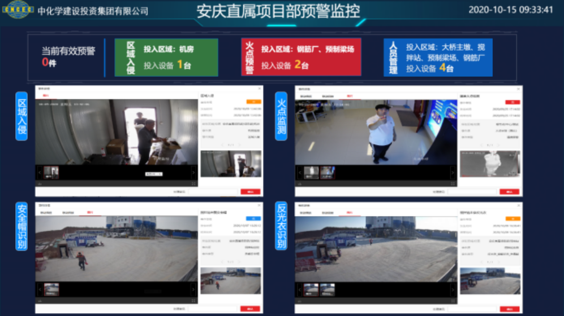This screenshot has width=564, height=316.
Task: Focus the remark input in 区域入侵 panel
Action: (x=213, y=192)
